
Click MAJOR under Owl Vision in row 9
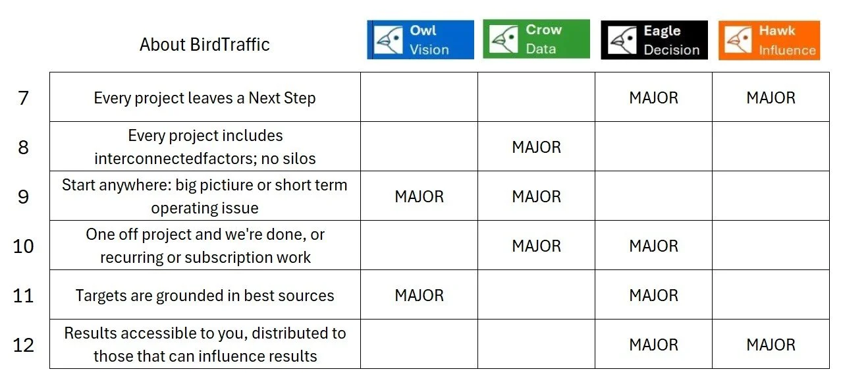pyautogui.click(x=420, y=196)
